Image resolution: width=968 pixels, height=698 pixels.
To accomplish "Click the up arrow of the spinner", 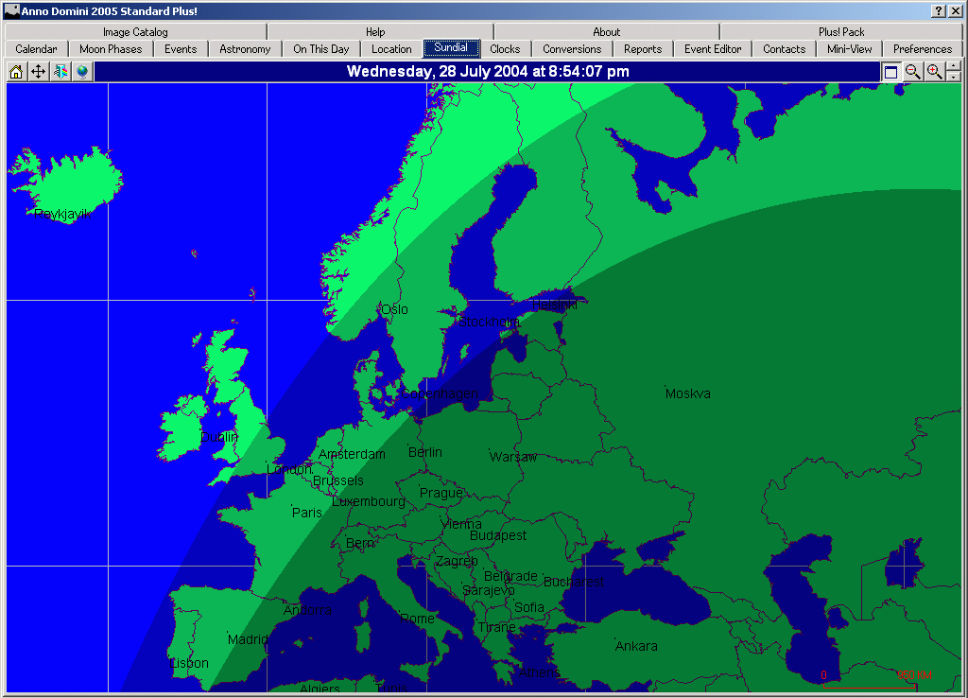I will tap(953, 67).
